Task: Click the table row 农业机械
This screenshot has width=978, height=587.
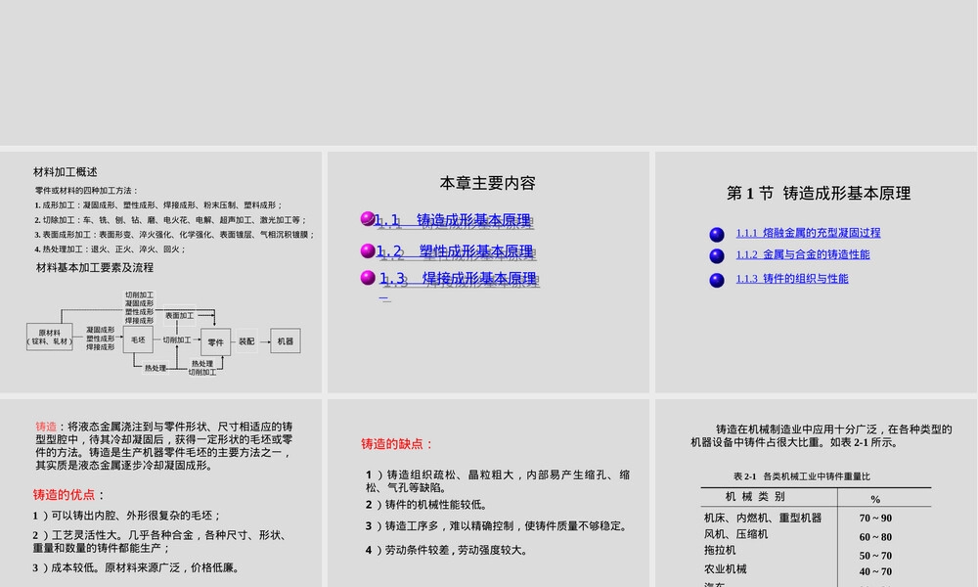Action: (725, 569)
